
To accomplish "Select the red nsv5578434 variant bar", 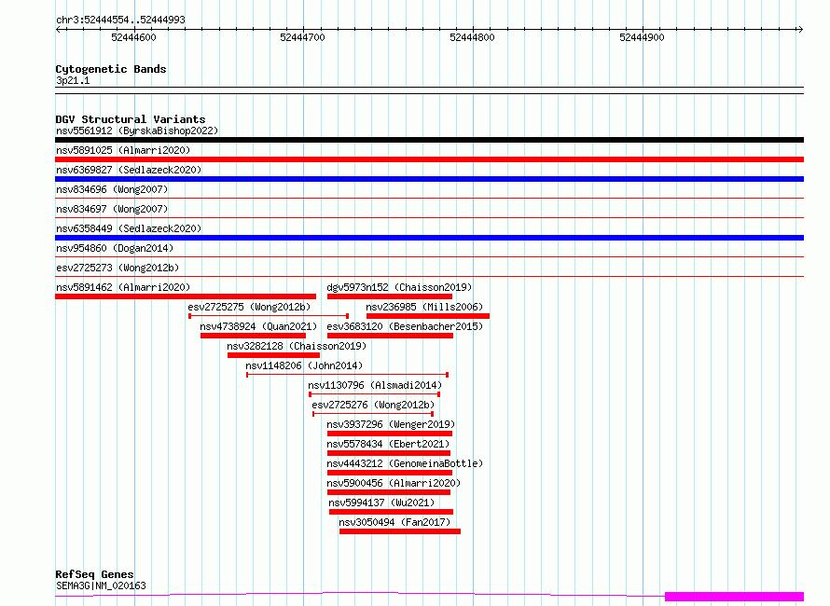I will coord(389,453).
